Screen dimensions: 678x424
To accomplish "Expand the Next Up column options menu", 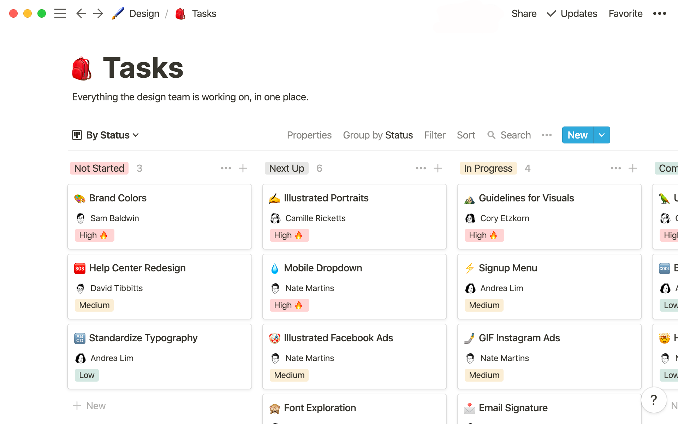I will [x=420, y=169].
